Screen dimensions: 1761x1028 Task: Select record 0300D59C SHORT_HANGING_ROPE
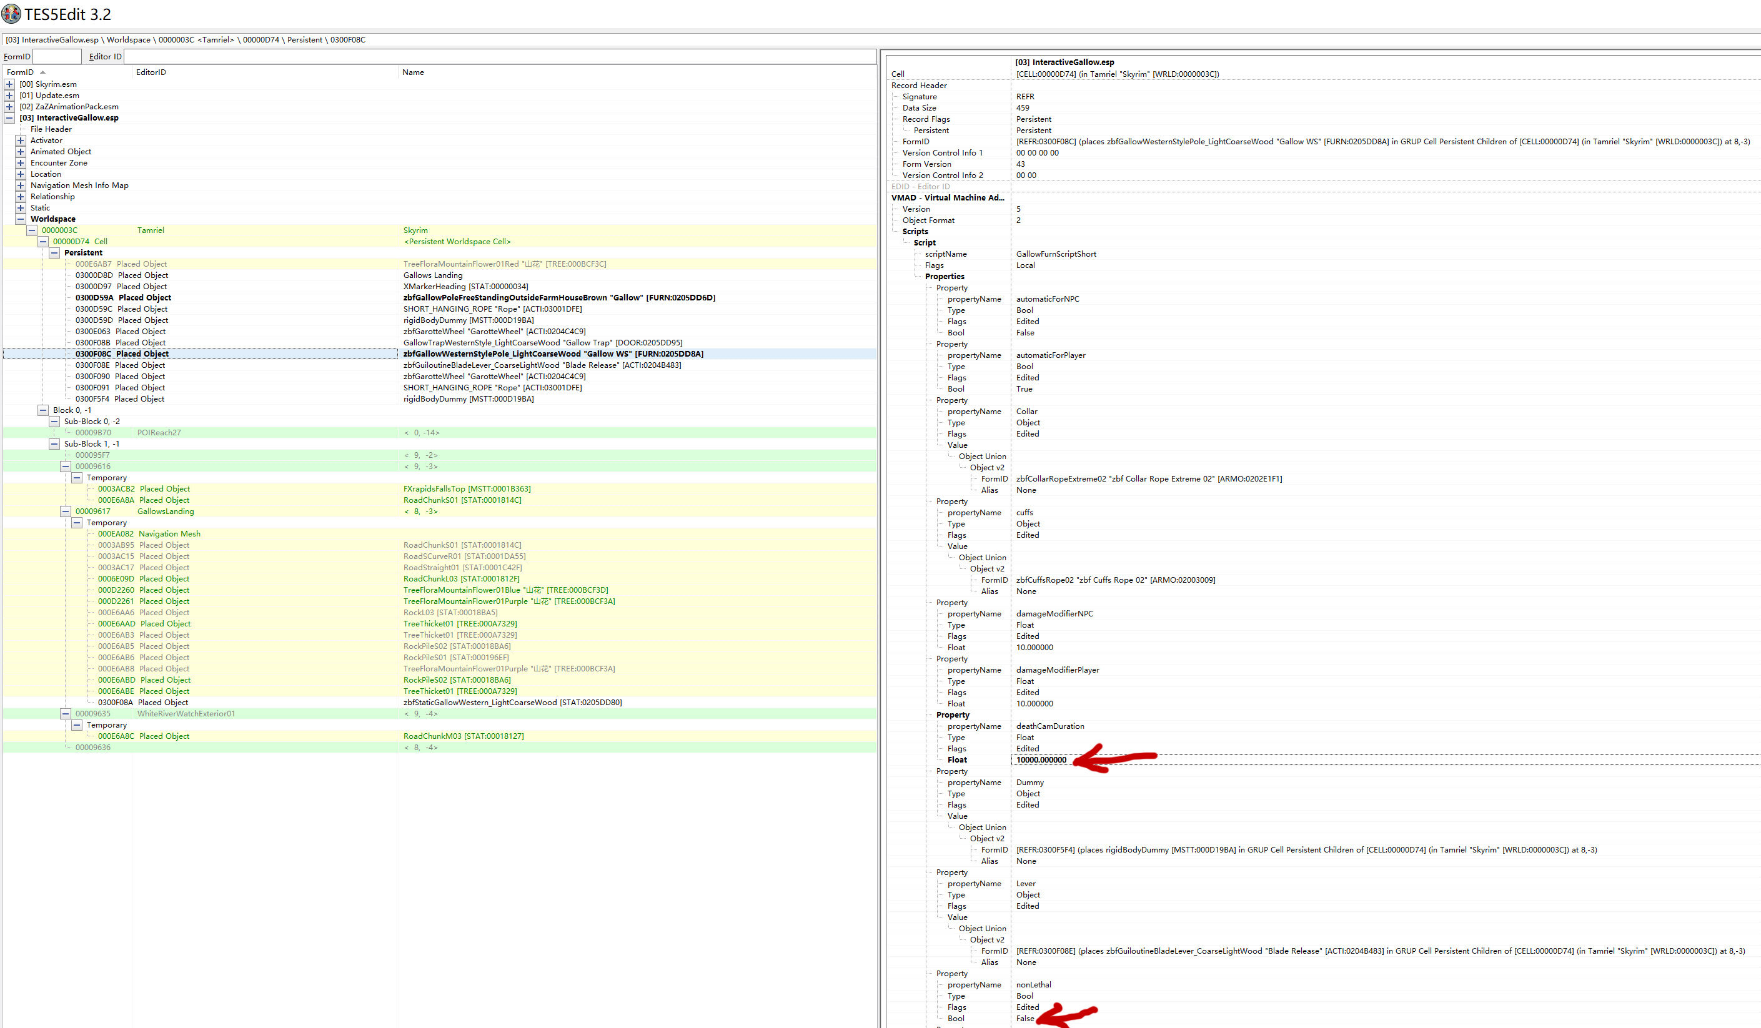[440, 309]
